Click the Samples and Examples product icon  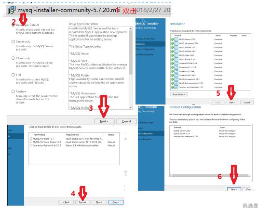tap(176, 87)
